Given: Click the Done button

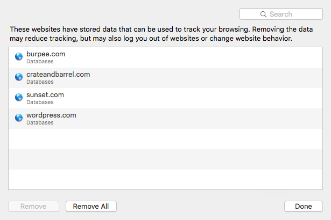Looking at the screenshot, I should [x=303, y=206].
